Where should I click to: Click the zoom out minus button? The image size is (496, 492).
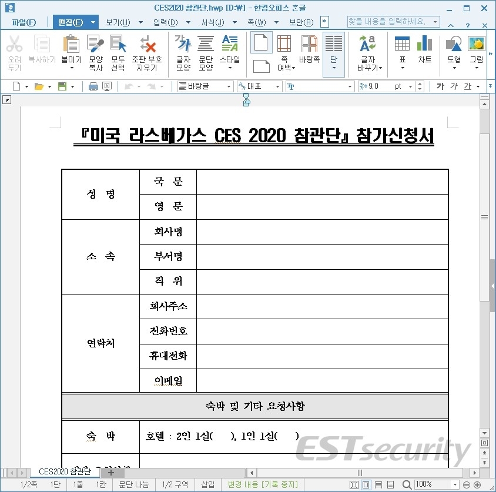pos(466,485)
